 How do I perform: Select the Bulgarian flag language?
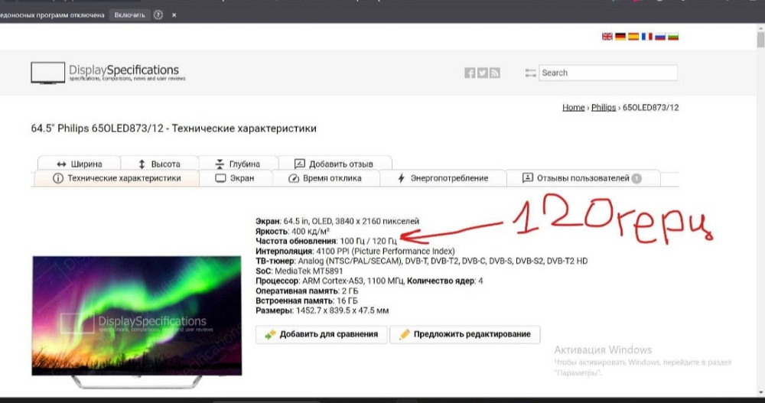coord(673,37)
